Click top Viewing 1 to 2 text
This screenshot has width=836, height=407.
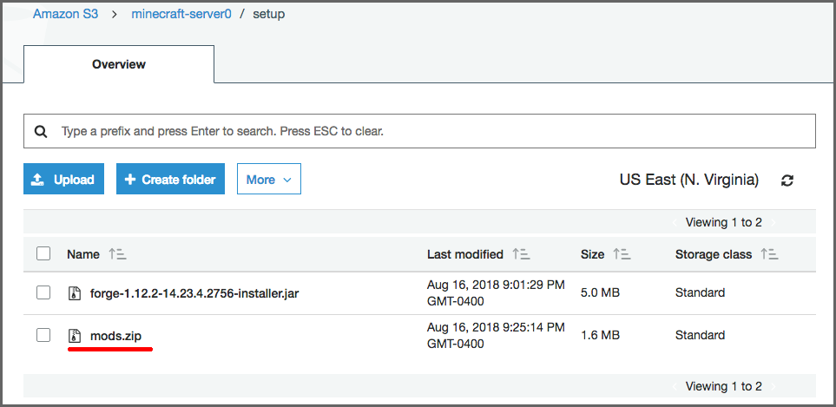pyautogui.click(x=723, y=223)
